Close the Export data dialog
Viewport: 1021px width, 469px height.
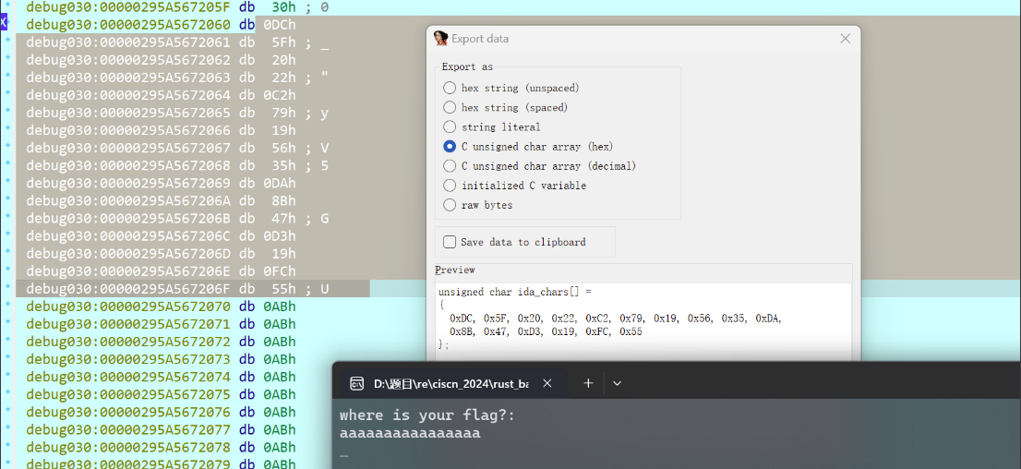(845, 39)
